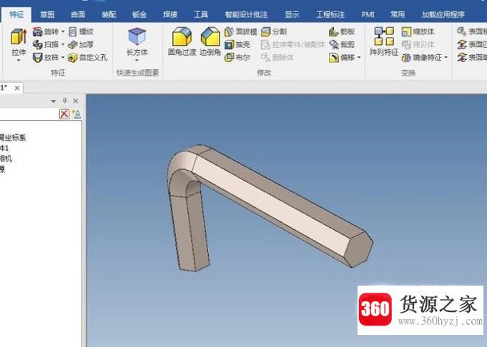Switch to the 曲面 ribbon tab
Viewport: 487px width, 347px height.
tap(78, 14)
